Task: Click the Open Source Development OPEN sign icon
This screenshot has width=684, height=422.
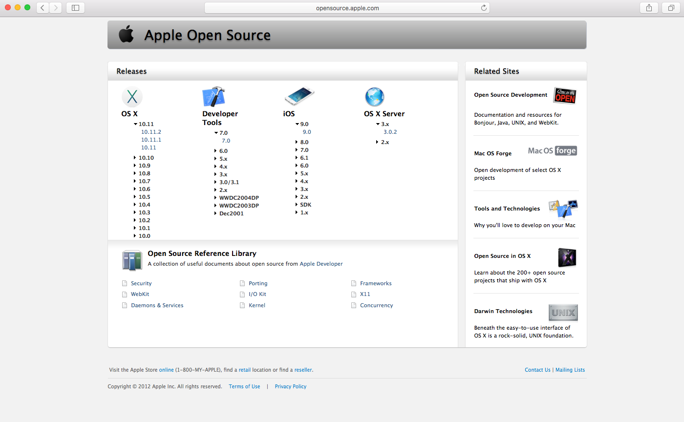Action: tap(565, 96)
